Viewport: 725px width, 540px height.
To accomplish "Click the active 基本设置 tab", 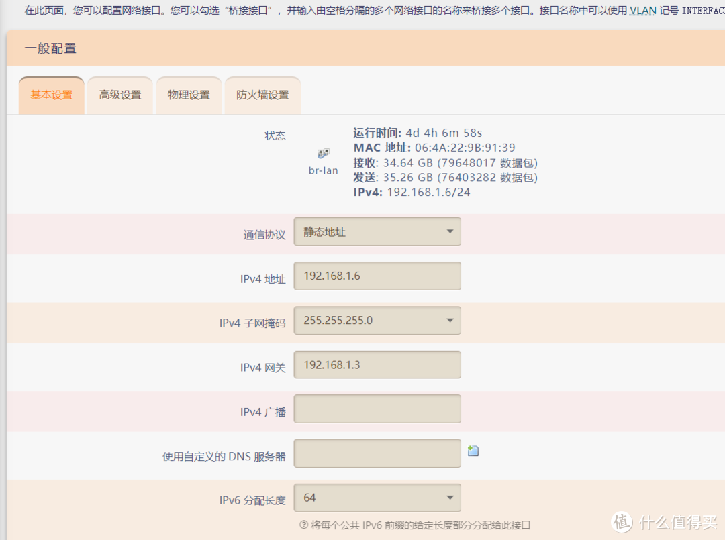I will (x=51, y=95).
